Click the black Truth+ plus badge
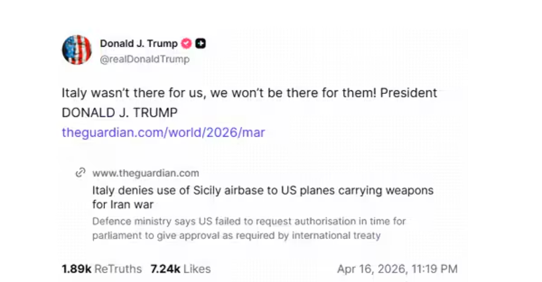Image resolution: width=542 pixels, height=282 pixels. 200,43
